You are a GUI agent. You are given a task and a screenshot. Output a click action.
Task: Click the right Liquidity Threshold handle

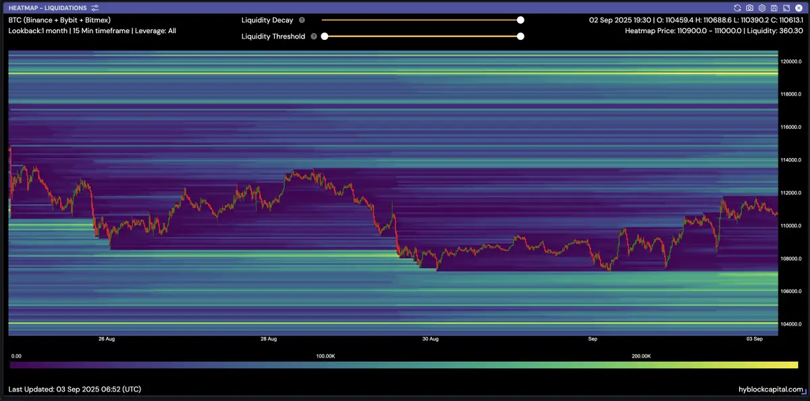(520, 36)
